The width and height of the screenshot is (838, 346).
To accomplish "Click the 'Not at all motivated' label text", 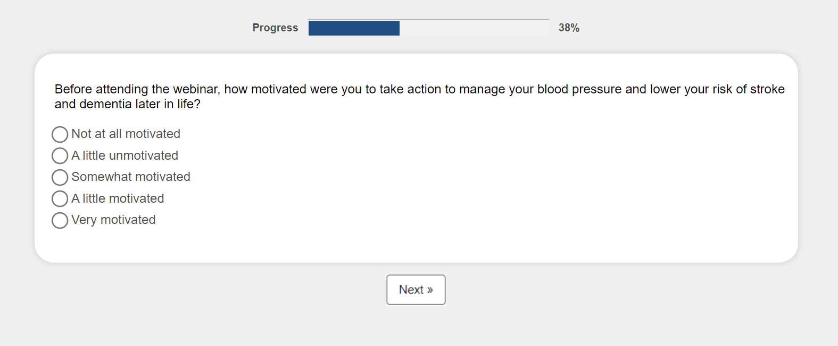I will pos(126,134).
